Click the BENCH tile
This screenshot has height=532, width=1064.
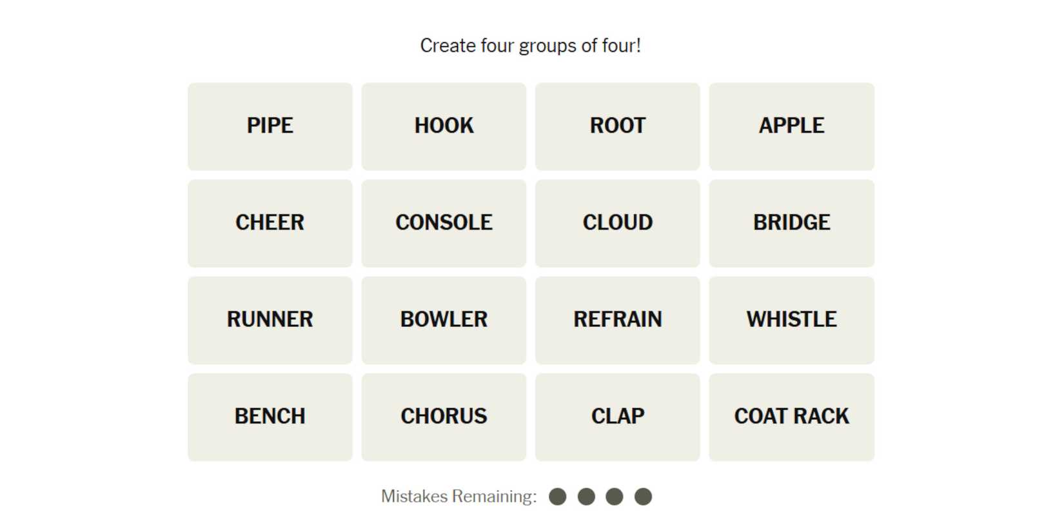[x=270, y=417]
